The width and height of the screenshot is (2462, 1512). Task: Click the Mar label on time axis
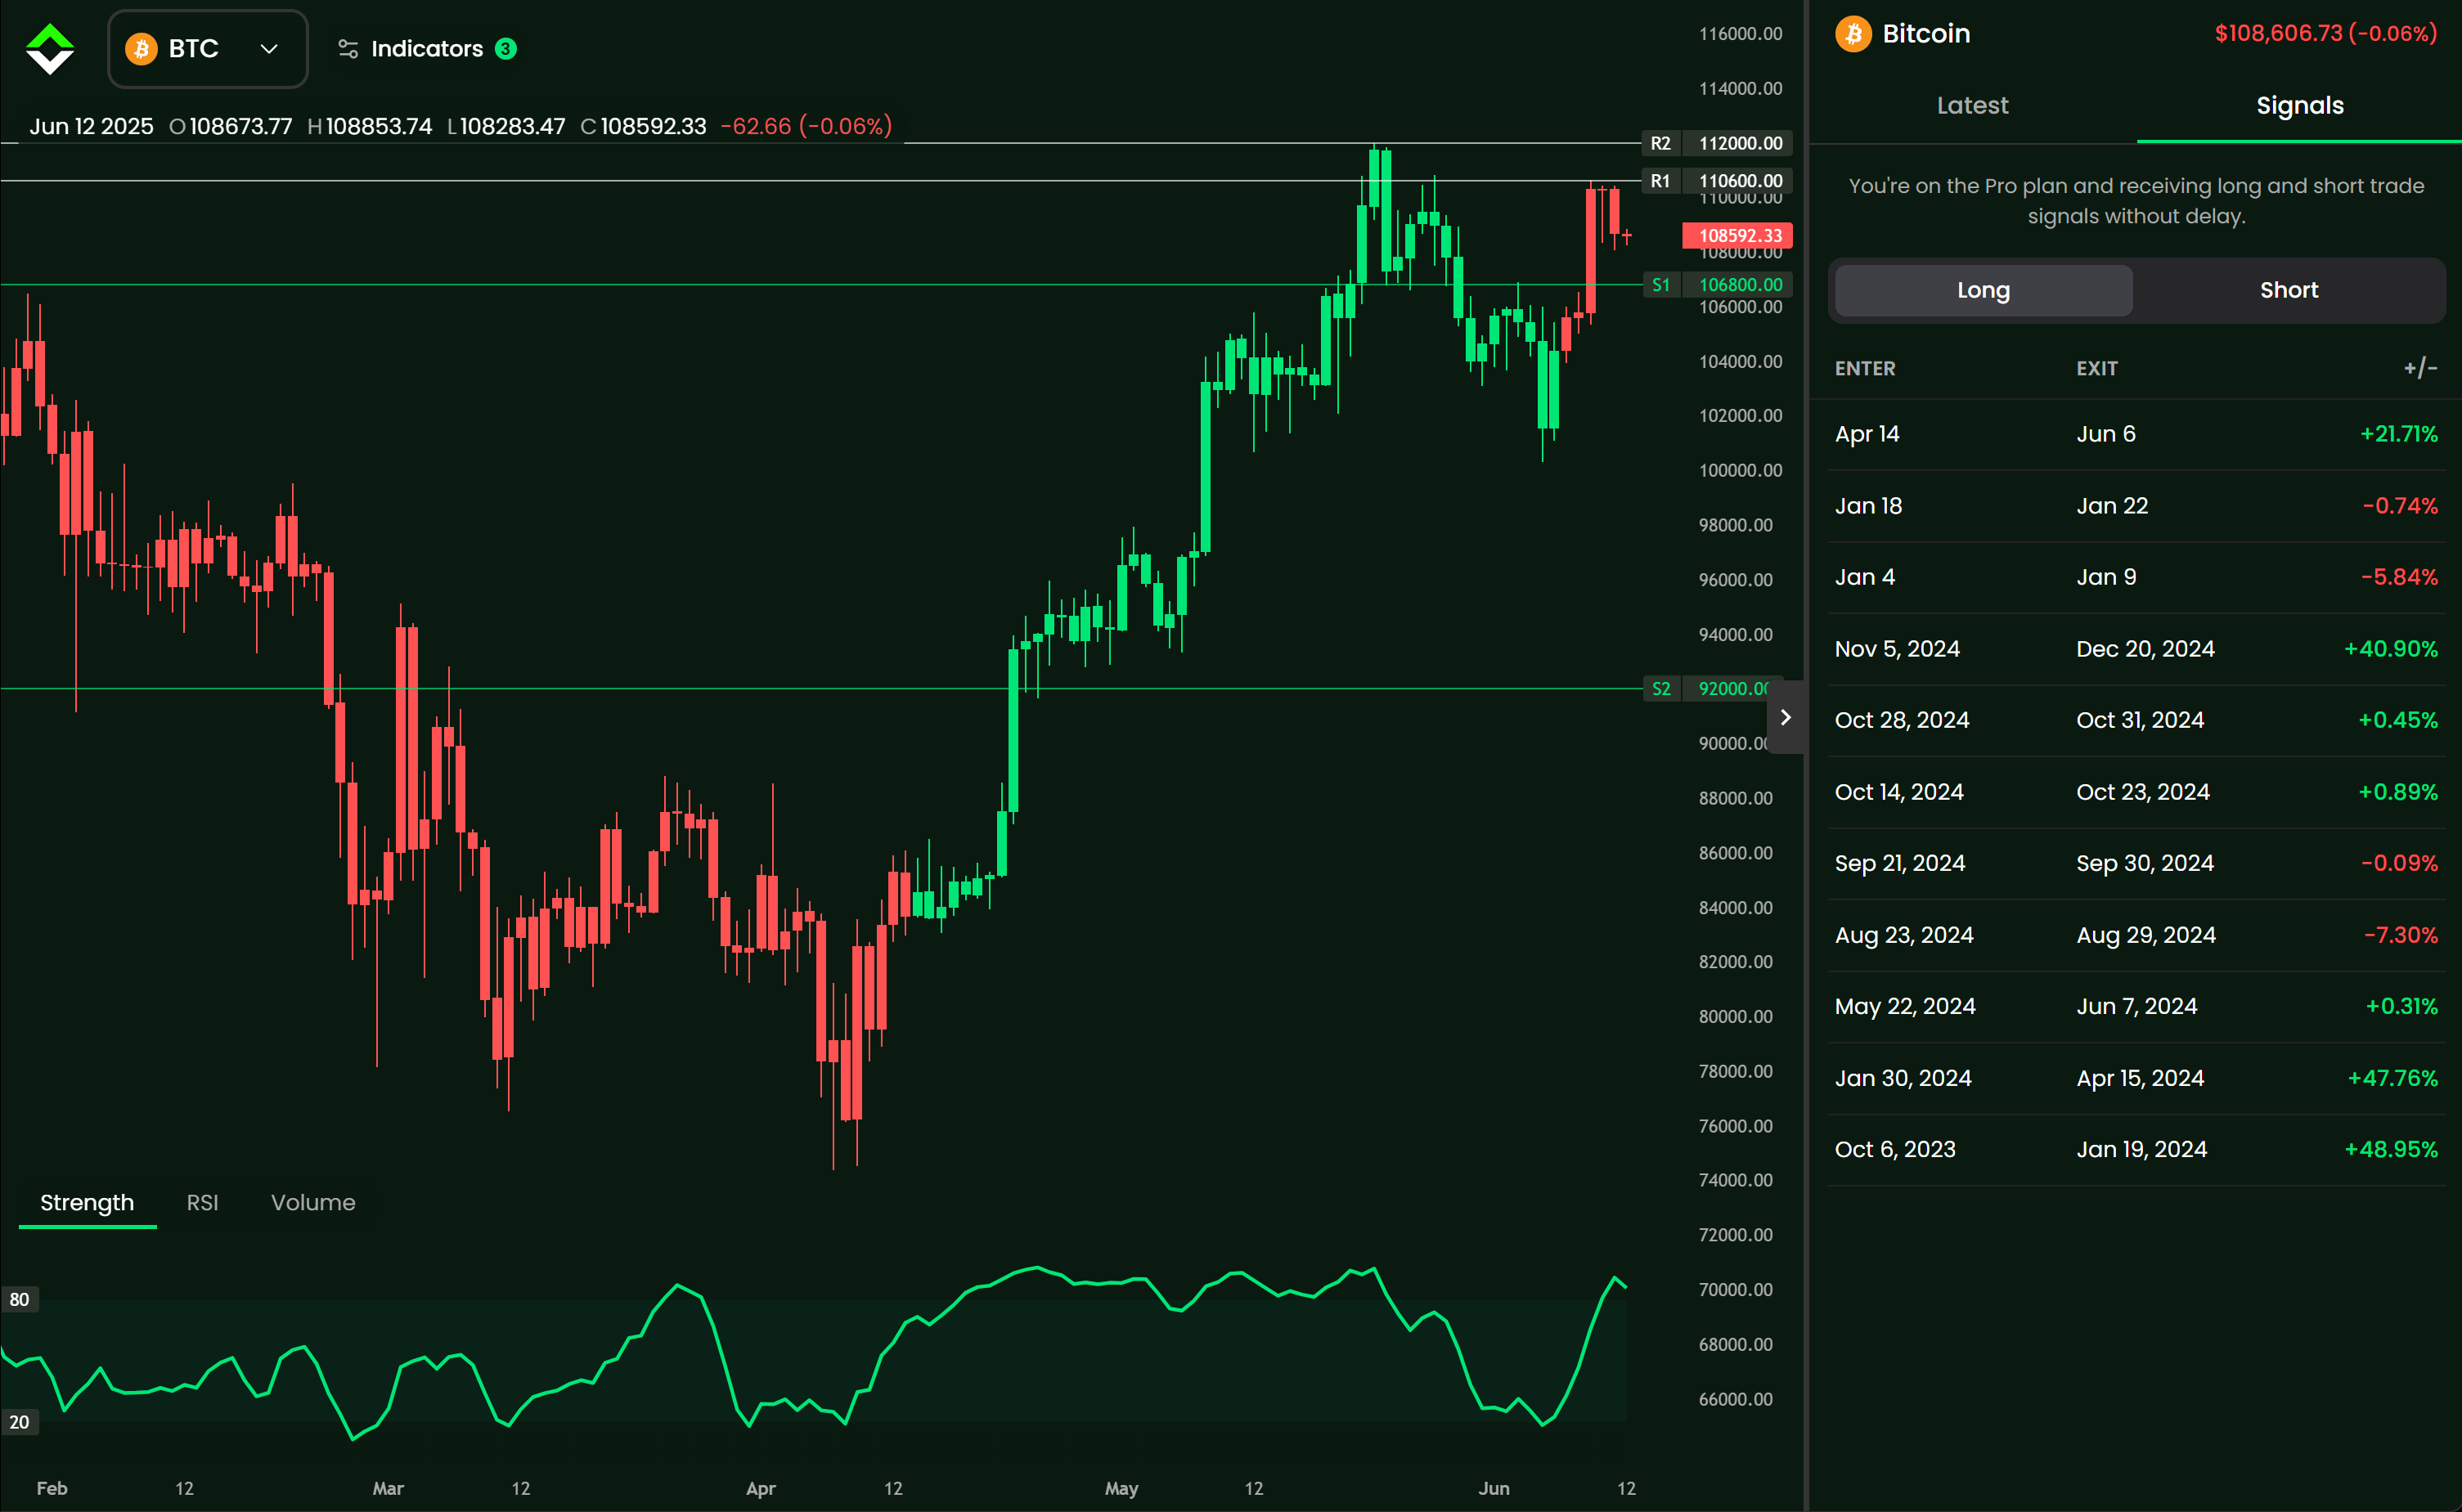click(388, 1488)
